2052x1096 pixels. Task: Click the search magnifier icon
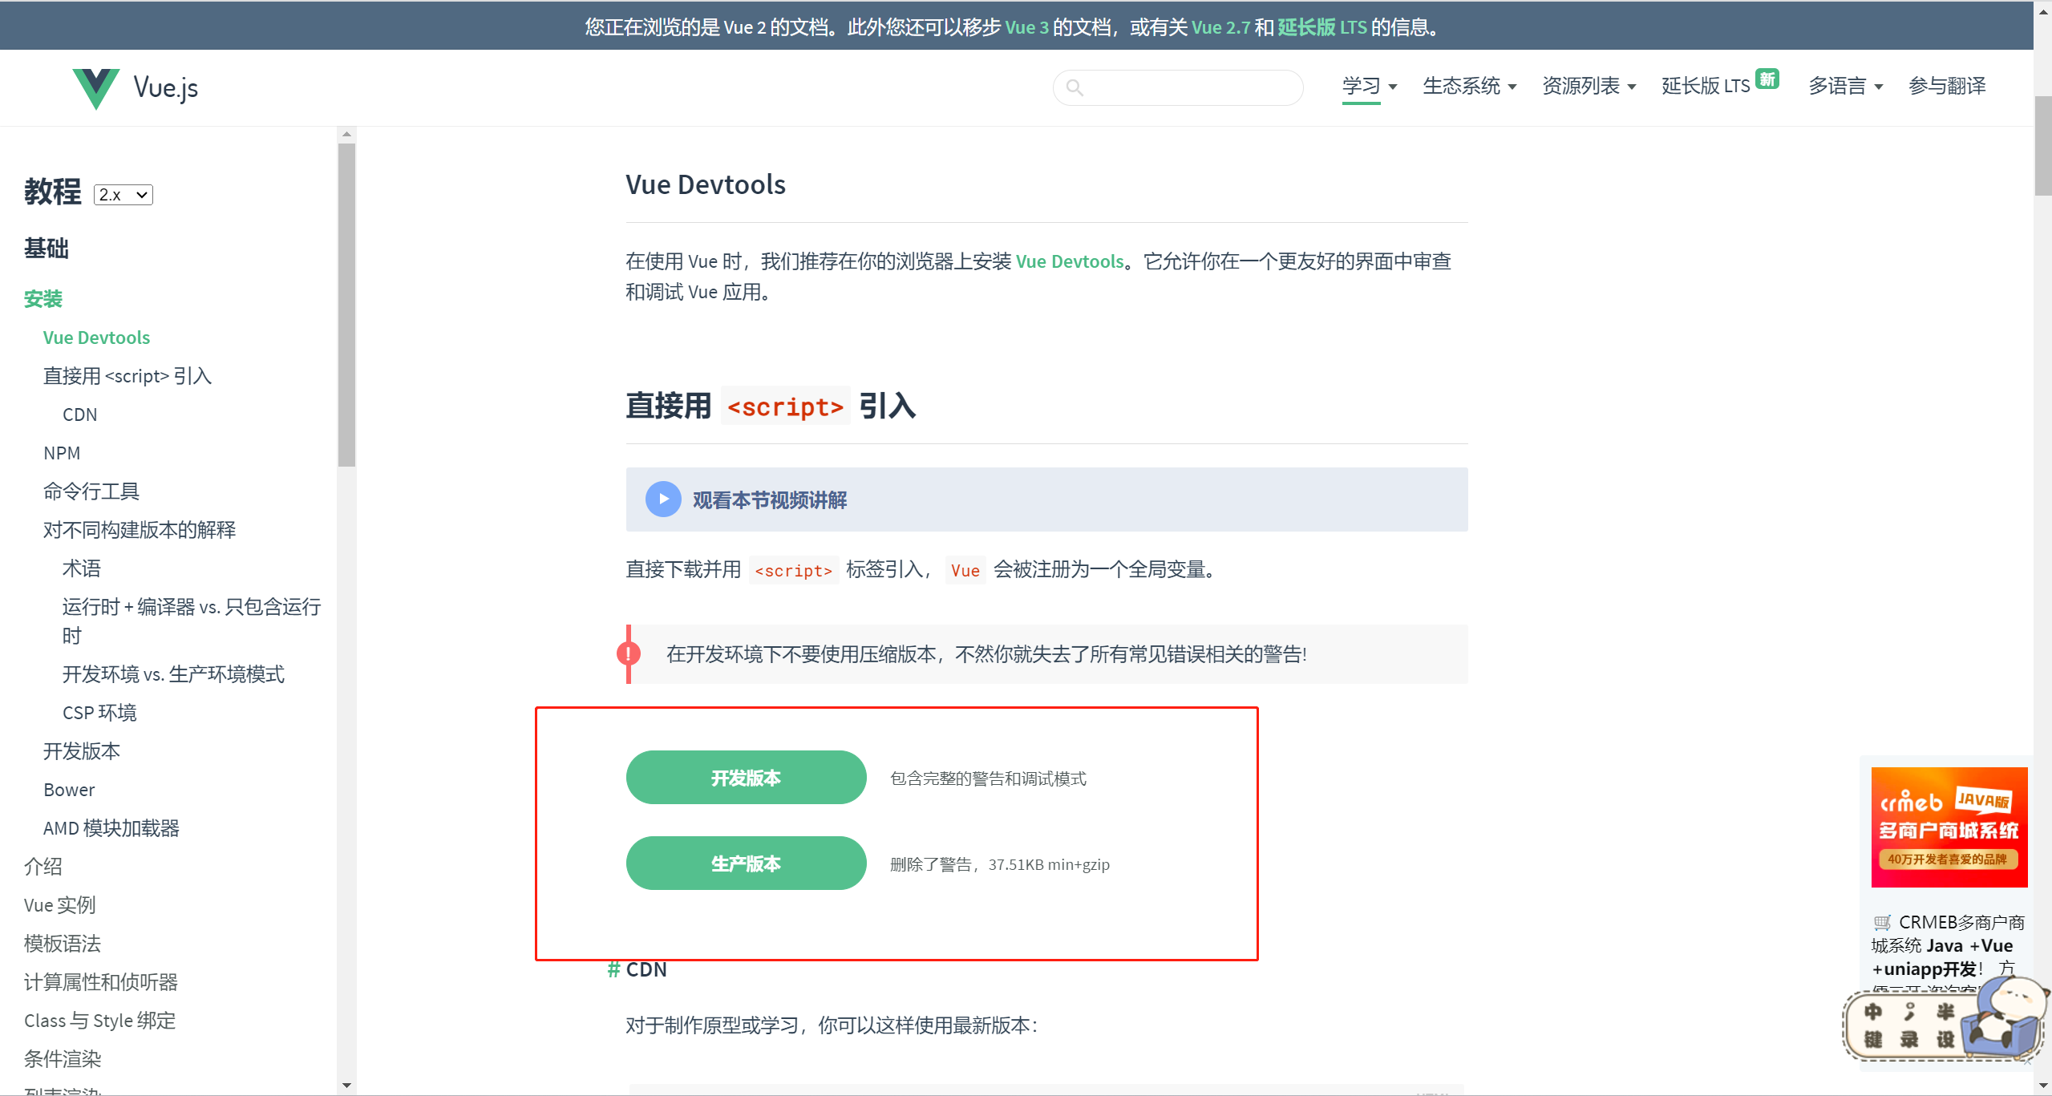(1075, 87)
